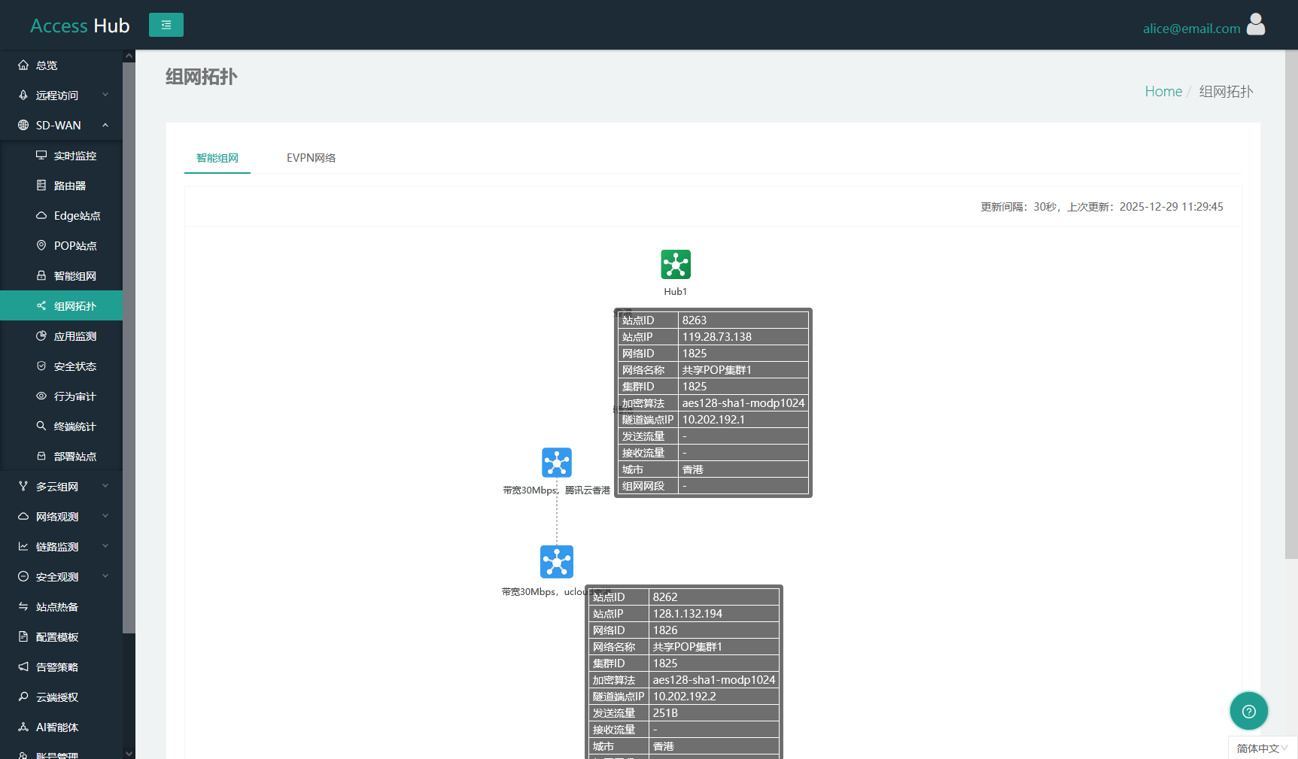Screen dimensions: 1298x759
Task: Expand the 安全观测 submenu chevron
Action: [105, 576]
